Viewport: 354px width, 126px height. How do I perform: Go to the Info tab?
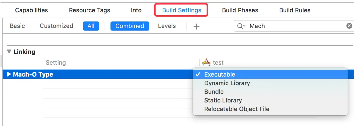[136, 10]
